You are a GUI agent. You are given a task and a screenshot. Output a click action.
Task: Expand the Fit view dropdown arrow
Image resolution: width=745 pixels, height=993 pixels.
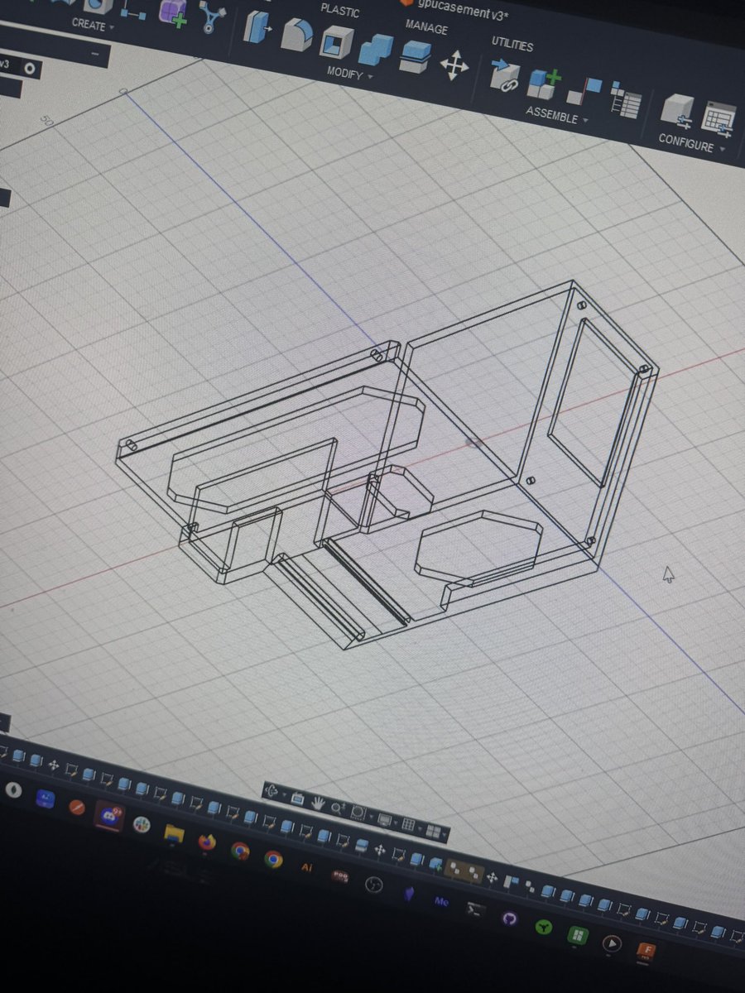point(372,816)
